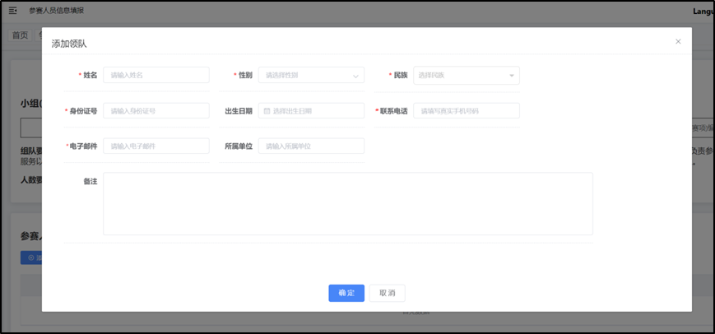Click the calendar icon in 出生日期 field

267,111
